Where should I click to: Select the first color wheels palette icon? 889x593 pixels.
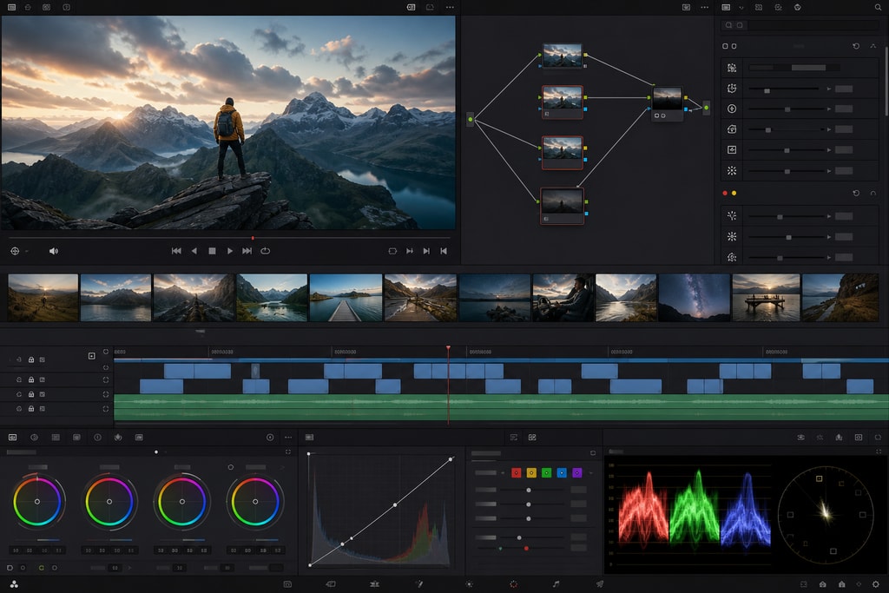pos(12,437)
